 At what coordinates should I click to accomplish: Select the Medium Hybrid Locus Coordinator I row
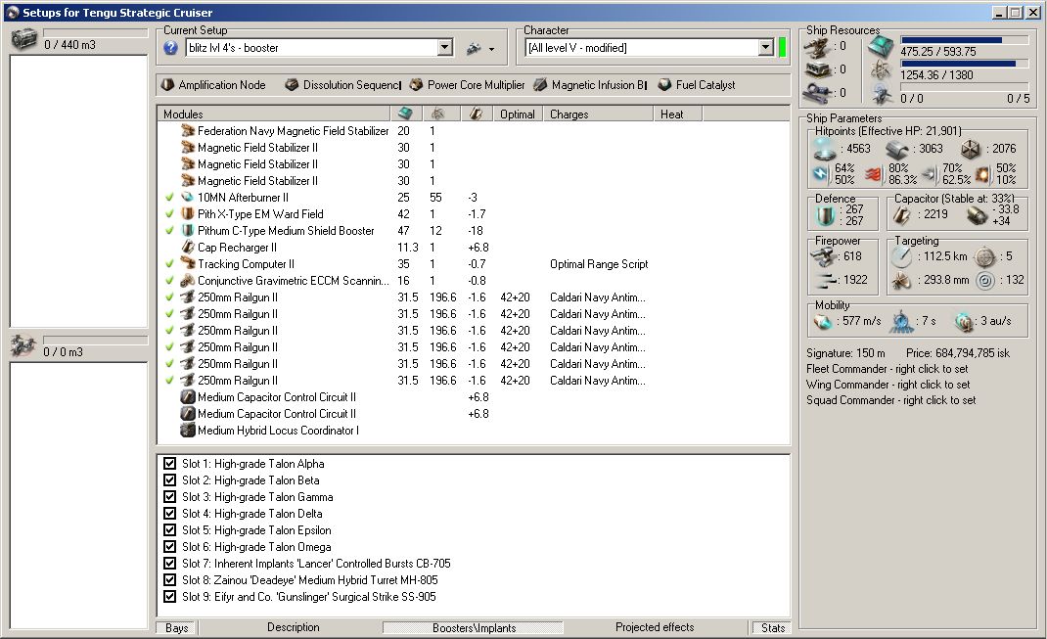pyautogui.click(x=474, y=430)
